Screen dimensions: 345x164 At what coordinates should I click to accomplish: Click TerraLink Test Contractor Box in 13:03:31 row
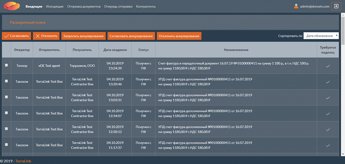click(x=82, y=98)
